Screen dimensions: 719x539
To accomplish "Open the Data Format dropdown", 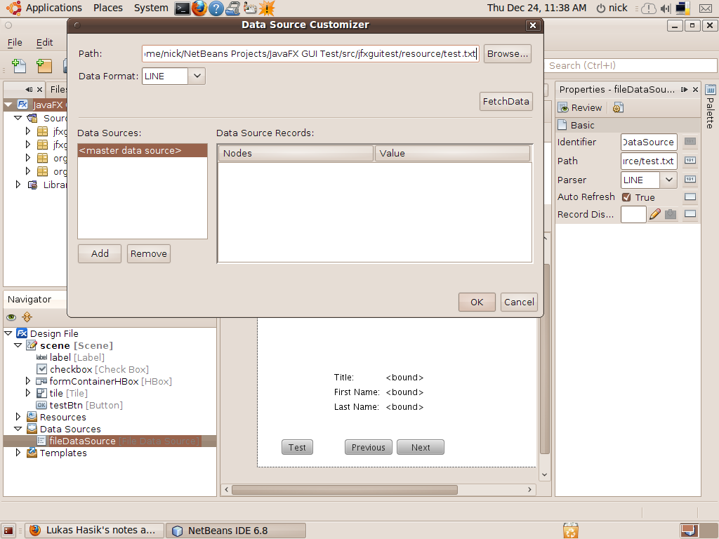I will (x=197, y=76).
